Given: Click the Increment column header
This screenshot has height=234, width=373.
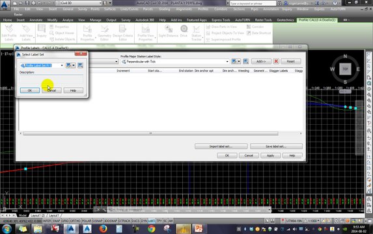Looking at the screenshot, I should [x=123, y=71].
